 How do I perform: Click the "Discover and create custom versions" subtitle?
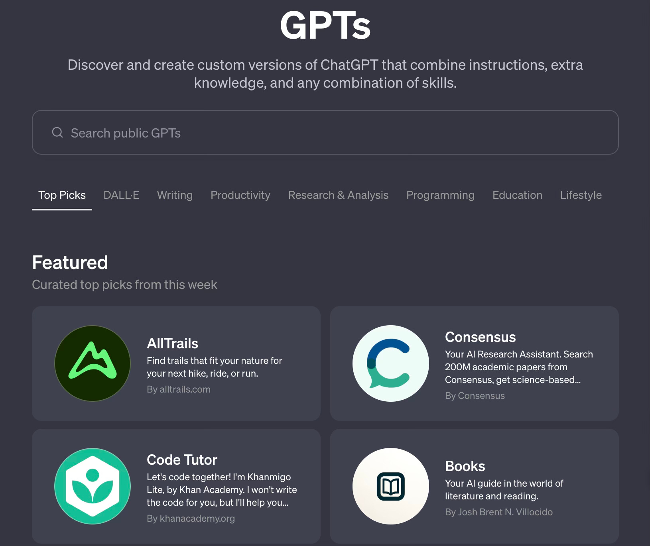325,74
